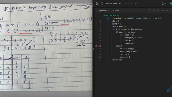The width and height of the screenshot is (172, 97).
Task: Click line number 17 in the gutter
Action: tap(99, 60)
